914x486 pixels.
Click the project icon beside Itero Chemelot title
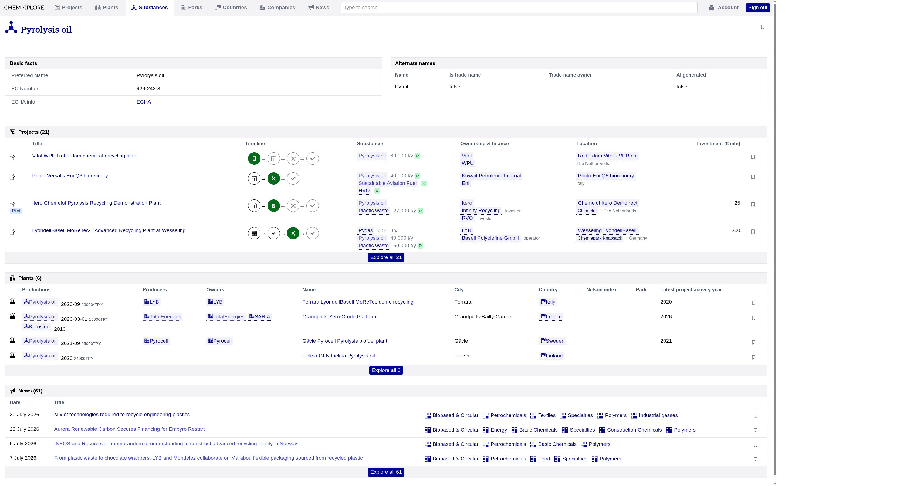pos(12,204)
